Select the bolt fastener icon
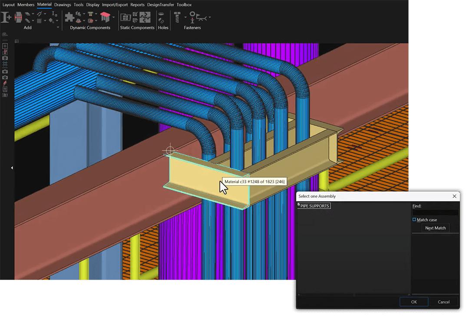 point(178,17)
